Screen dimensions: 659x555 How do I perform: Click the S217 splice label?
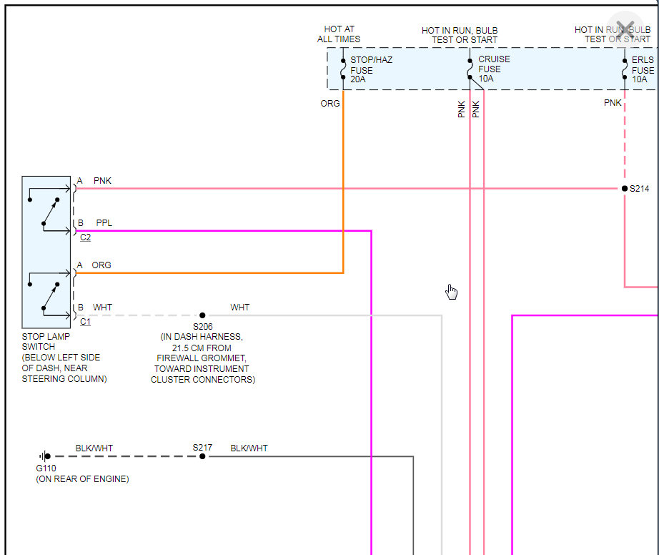[202, 448]
